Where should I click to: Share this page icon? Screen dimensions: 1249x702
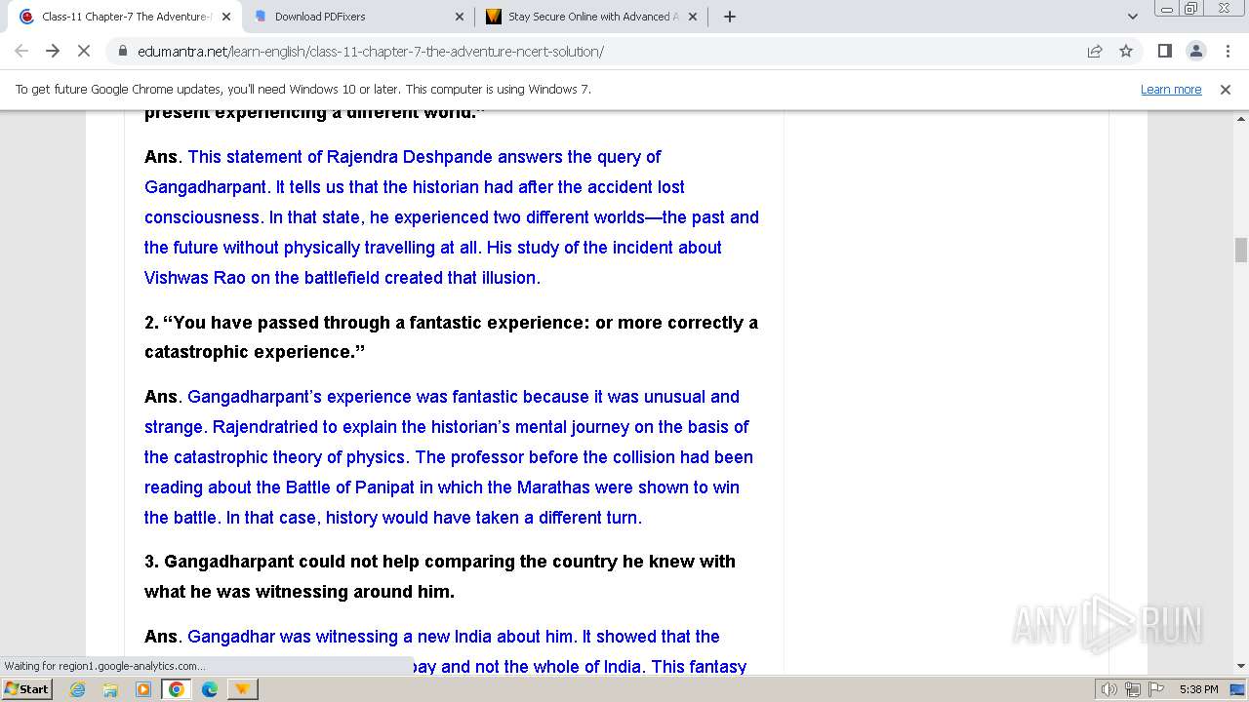coord(1095,51)
